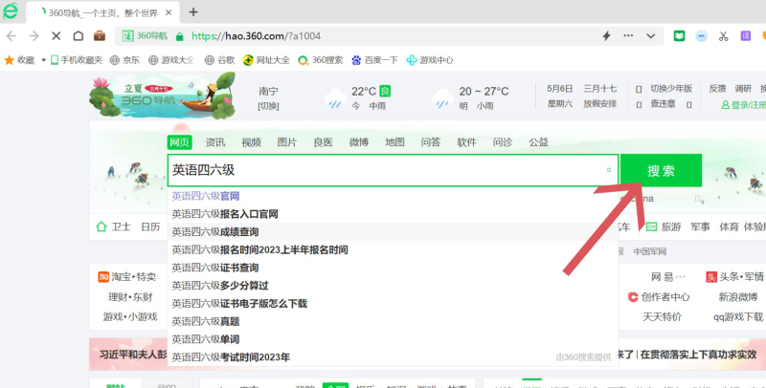766x388 pixels.
Task: Click 切换少年版 link
Action: (x=671, y=89)
